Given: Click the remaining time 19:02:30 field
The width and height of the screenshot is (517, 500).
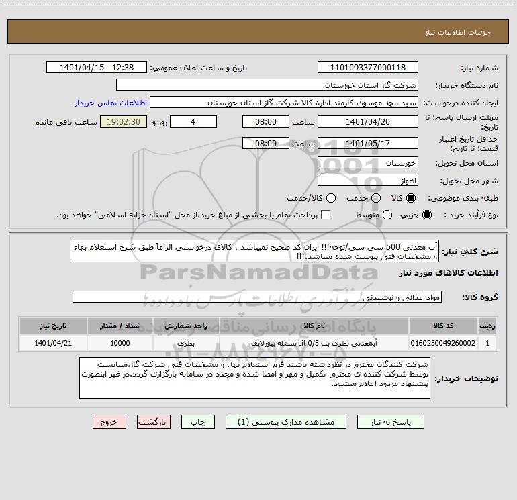Looking at the screenshot, I should click(124, 121).
